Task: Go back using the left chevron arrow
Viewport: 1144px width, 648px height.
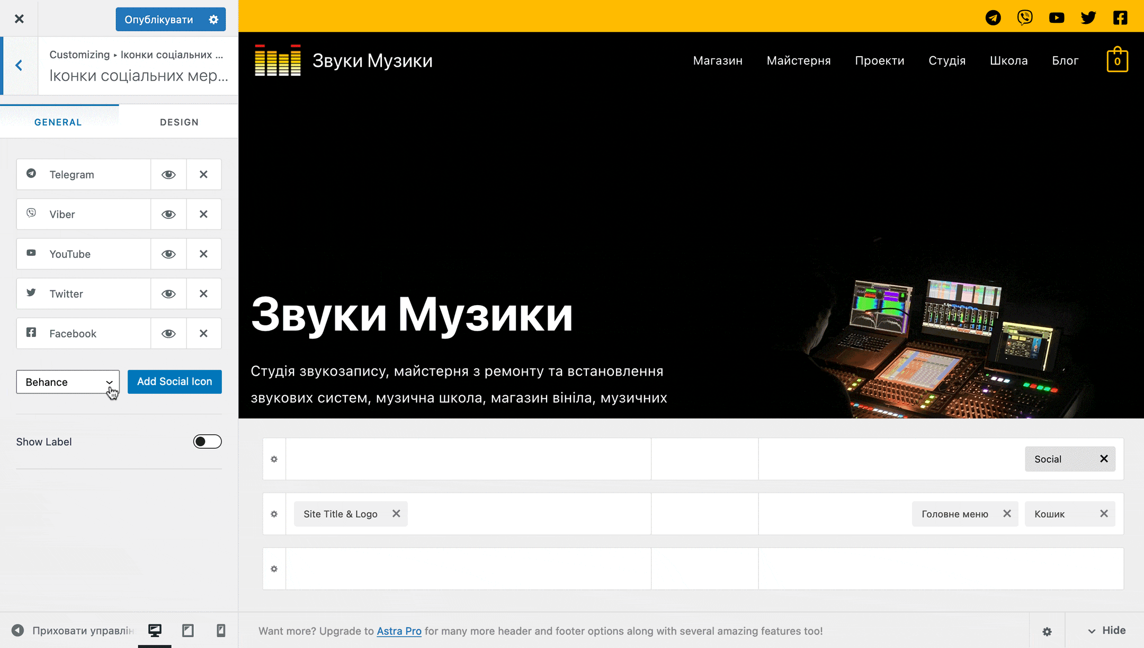Action: (19, 66)
